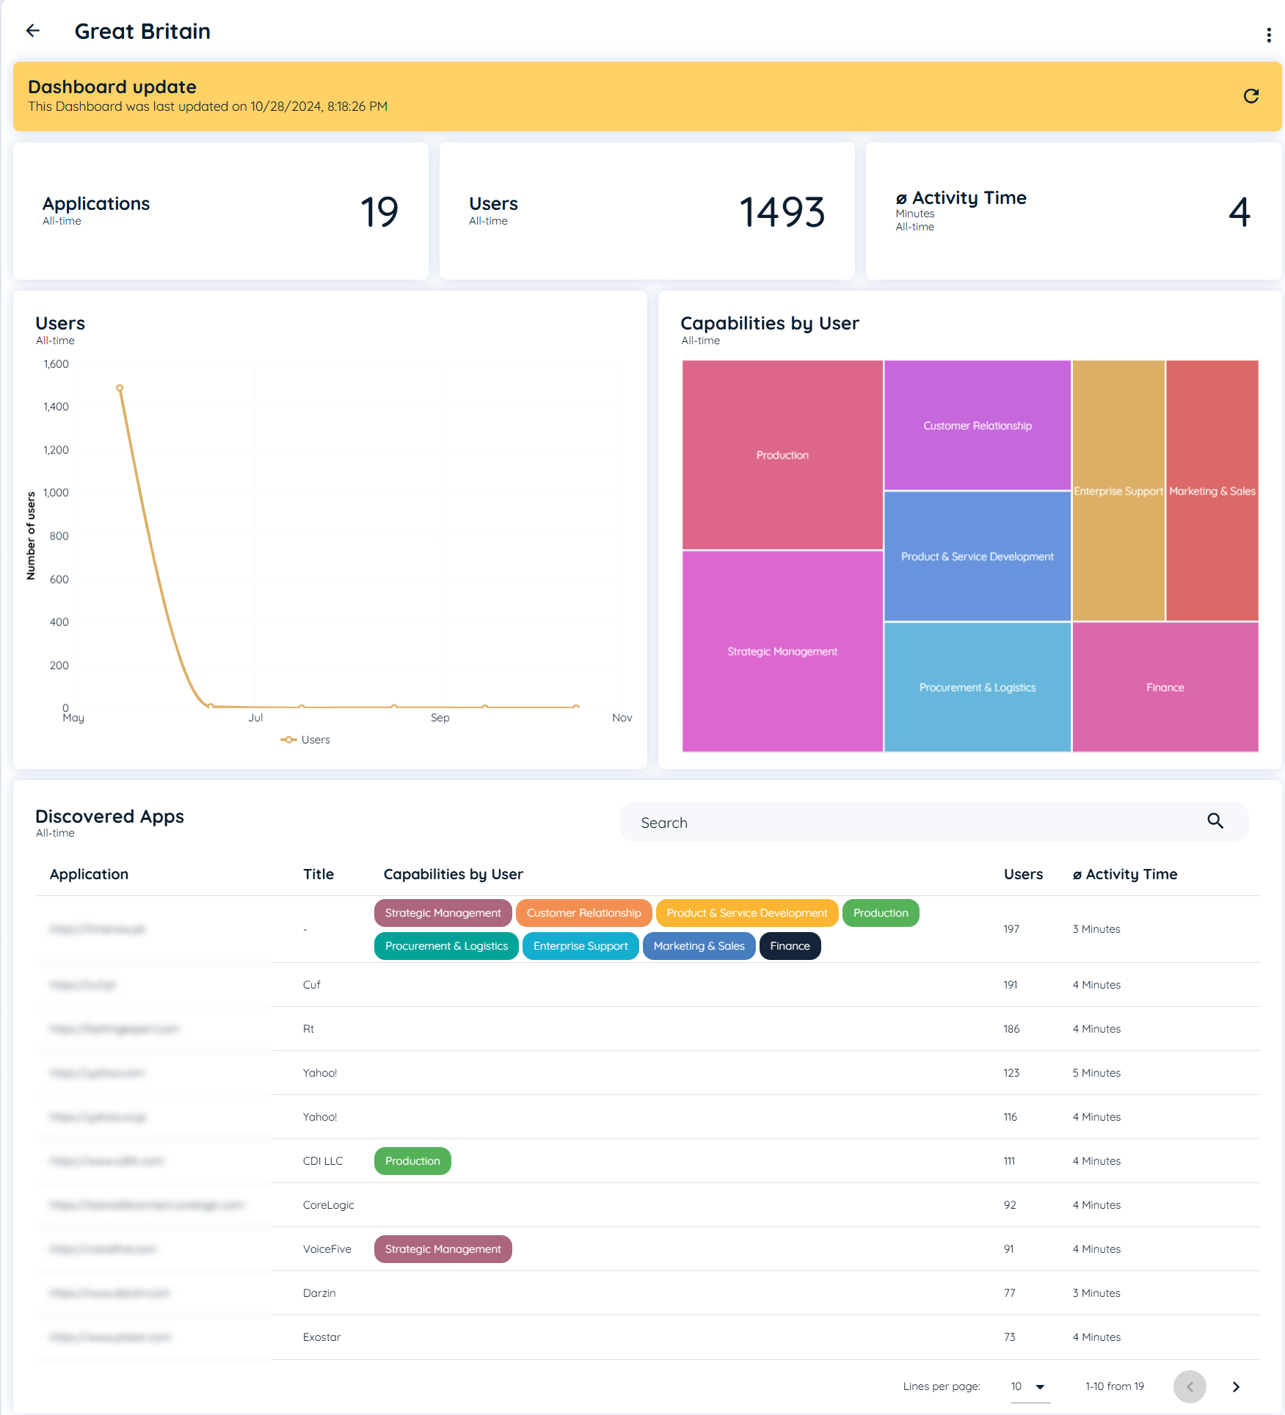Click the Enterprise Support tag
The width and height of the screenshot is (1285, 1415).
coord(580,946)
